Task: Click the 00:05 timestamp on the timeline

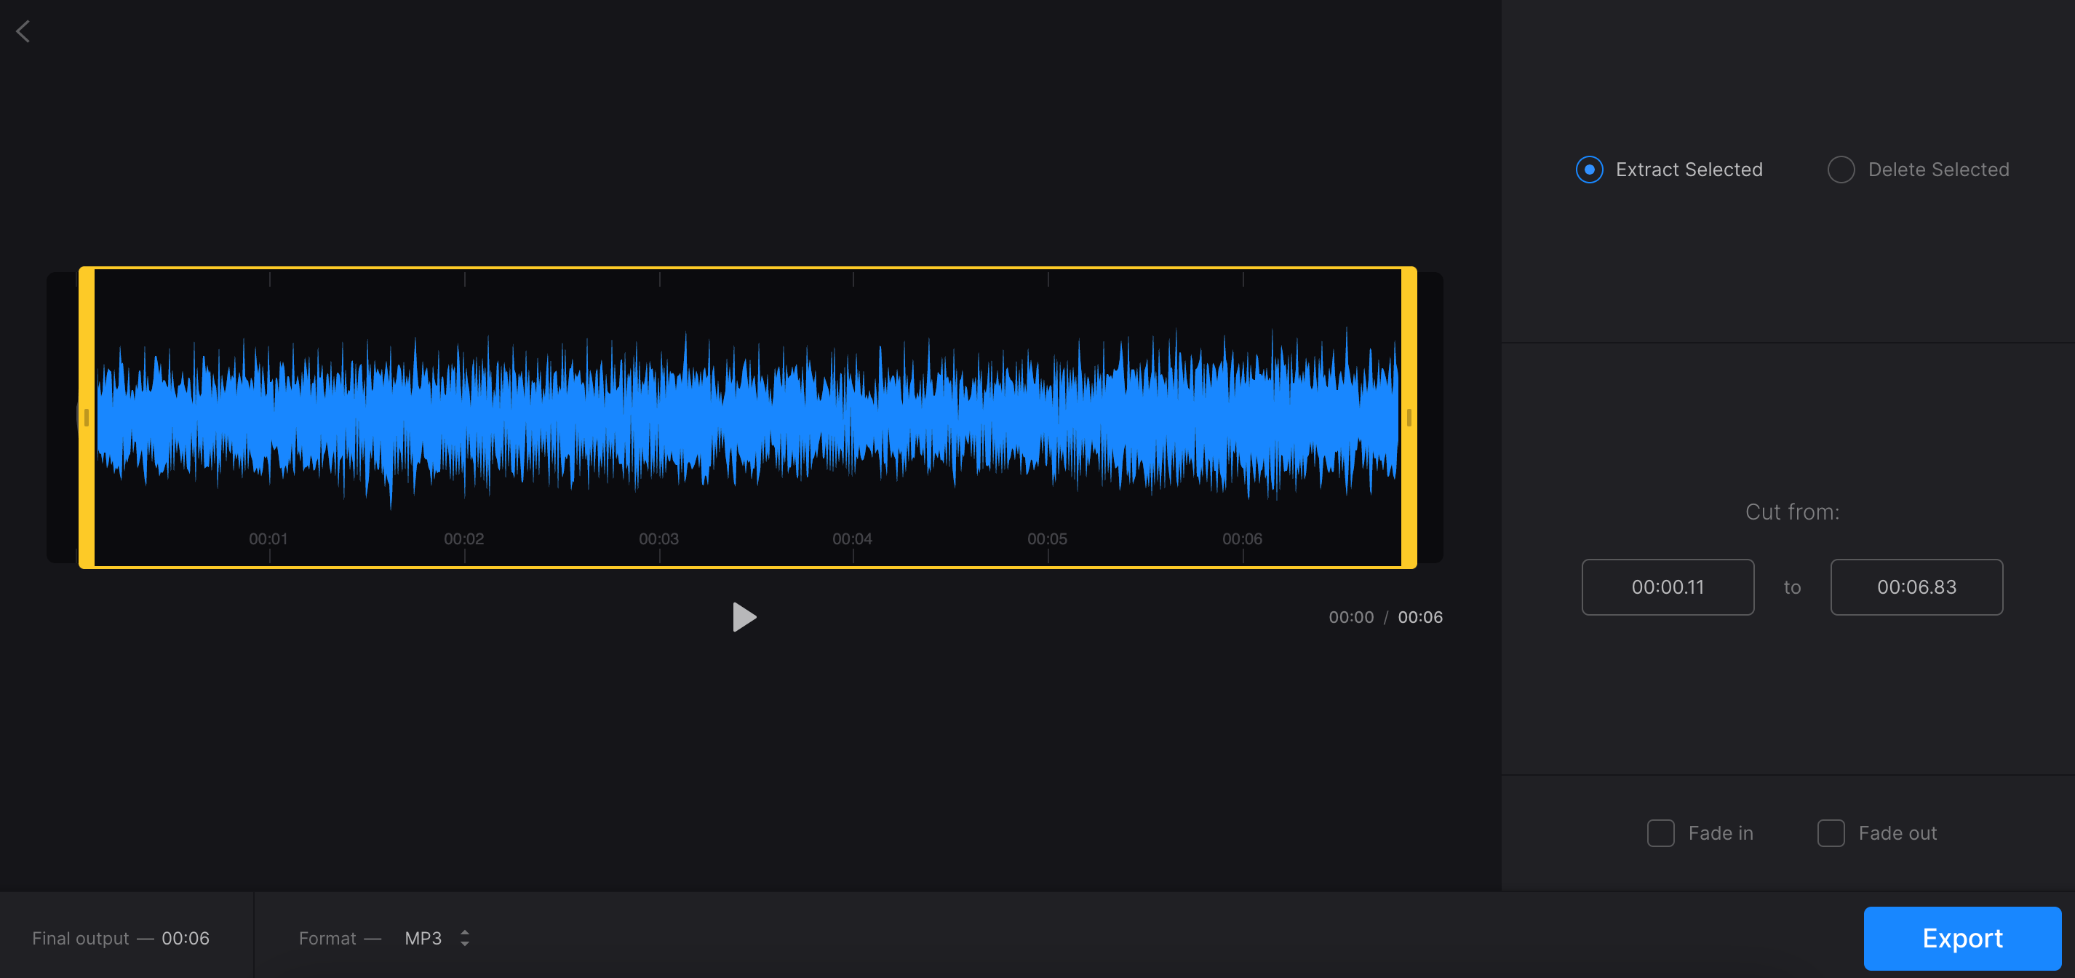Action: click(x=1047, y=538)
